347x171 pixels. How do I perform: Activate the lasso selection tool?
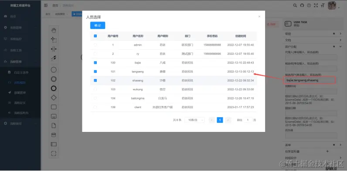coord(54,39)
